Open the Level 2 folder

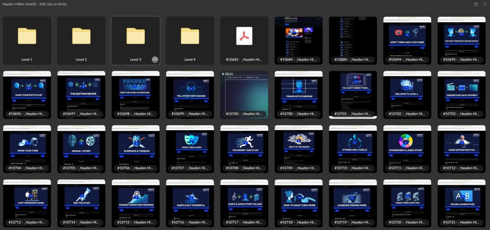tap(81, 40)
